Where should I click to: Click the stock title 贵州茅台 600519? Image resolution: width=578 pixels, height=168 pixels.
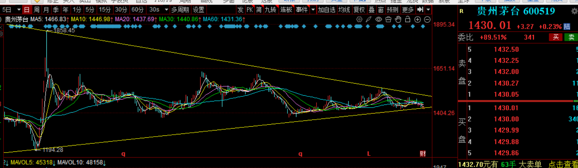(516, 12)
